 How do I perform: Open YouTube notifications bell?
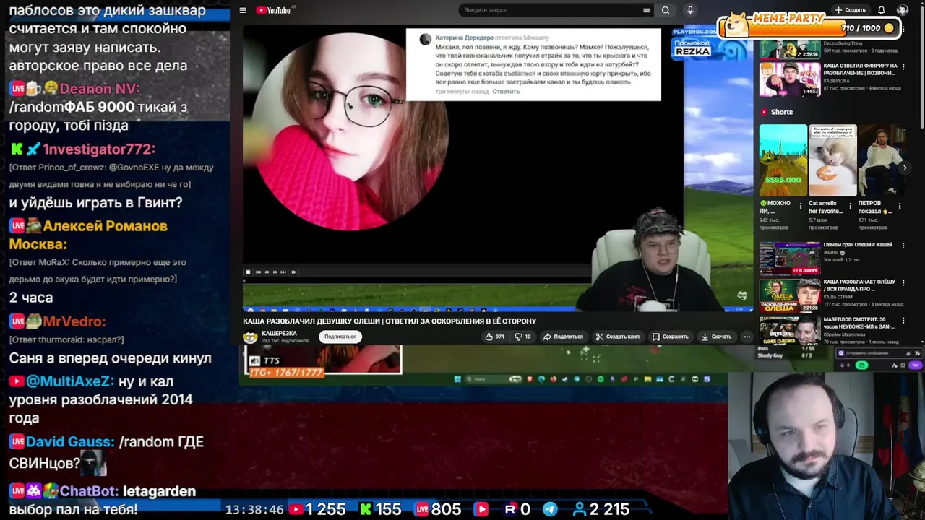coord(882,10)
